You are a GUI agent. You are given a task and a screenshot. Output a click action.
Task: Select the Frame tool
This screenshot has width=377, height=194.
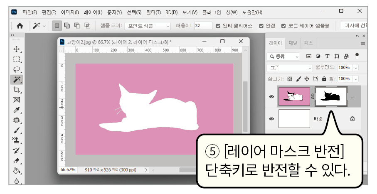pos(16,100)
